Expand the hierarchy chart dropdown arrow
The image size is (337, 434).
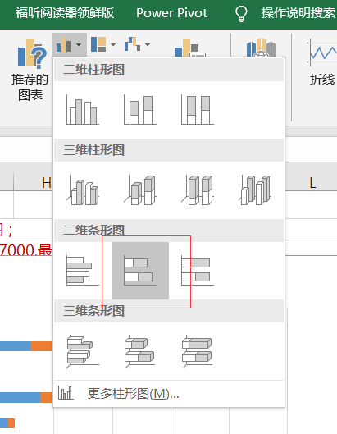point(113,44)
